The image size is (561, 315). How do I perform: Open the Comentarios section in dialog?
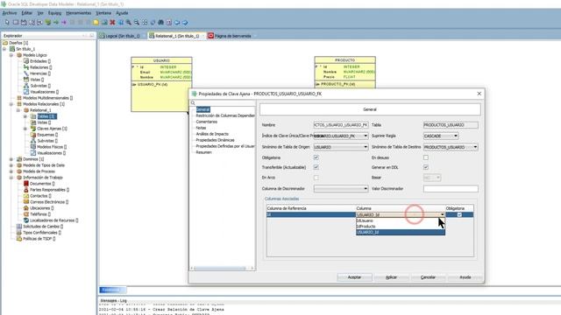pyautogui.click(x=207, y=122)
